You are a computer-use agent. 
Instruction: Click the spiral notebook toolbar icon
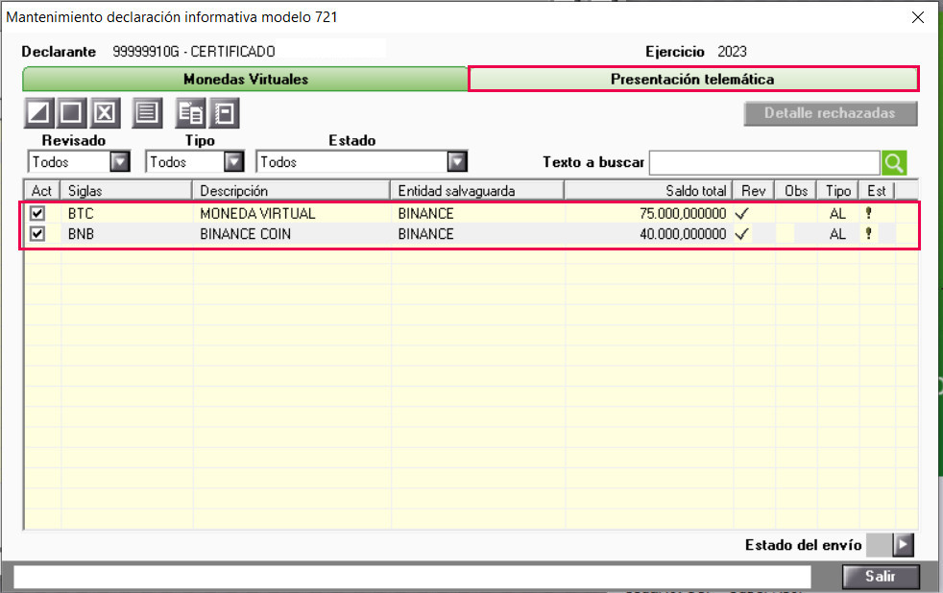point(225,113)
